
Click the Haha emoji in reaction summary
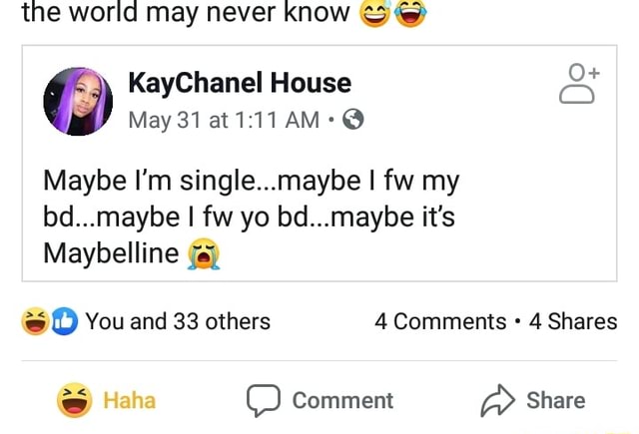click(34, 321)
